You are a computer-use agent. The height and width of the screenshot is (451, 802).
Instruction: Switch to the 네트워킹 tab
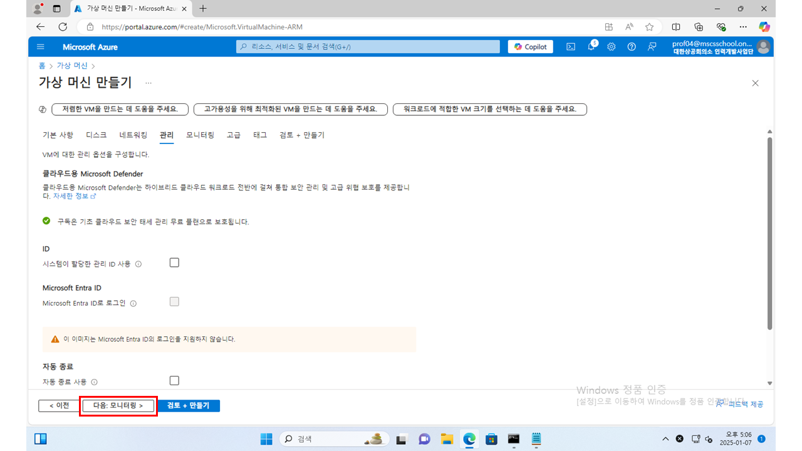coord(133,135)
